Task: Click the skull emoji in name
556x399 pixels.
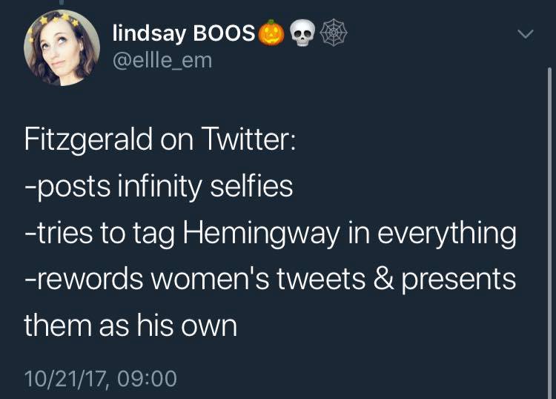Action: pos(302,33)
